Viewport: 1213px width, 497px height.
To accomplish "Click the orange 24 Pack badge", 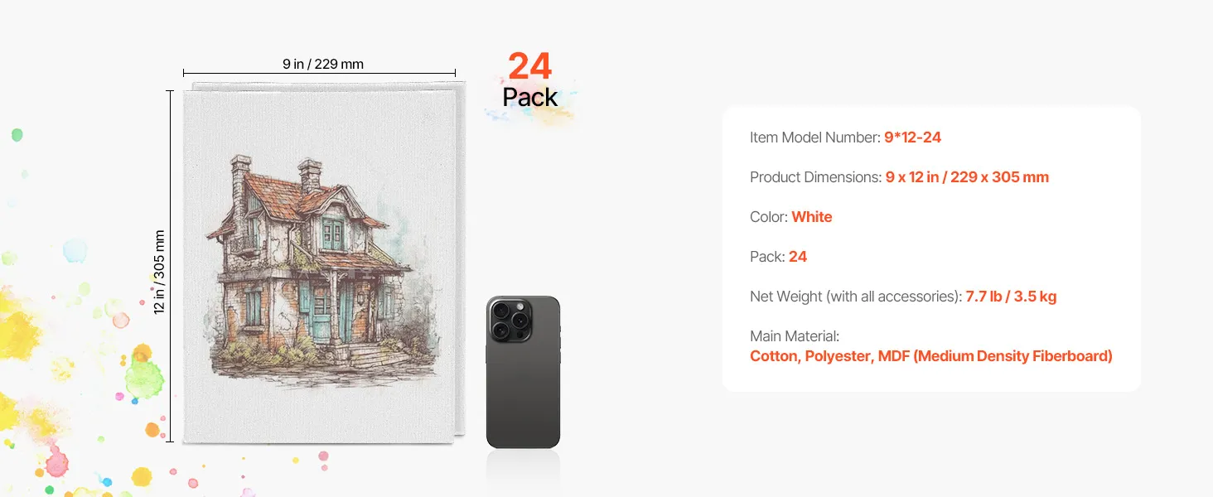I will [530, 80].
